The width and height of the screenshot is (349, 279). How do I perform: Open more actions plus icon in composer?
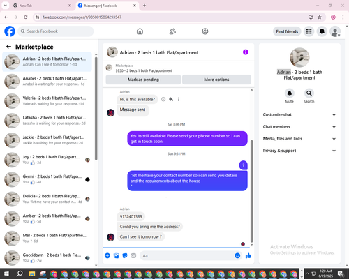click(x=107, y=256)
